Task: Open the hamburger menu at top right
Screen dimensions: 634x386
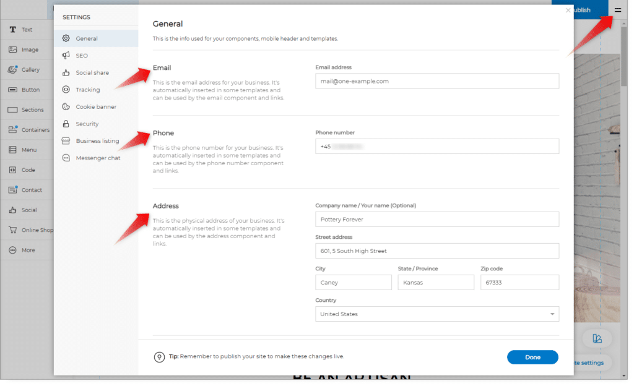Action: (x=617, y=10)
